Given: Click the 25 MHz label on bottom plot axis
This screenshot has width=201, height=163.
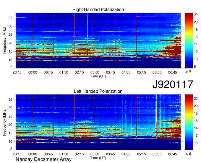Looking at the screenshot, I should (x=10, y=116).
